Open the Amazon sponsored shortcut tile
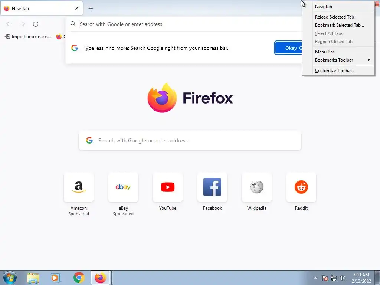Image resolution: width=380 pixels, height=285 pixels. click(x=79, y=187)
